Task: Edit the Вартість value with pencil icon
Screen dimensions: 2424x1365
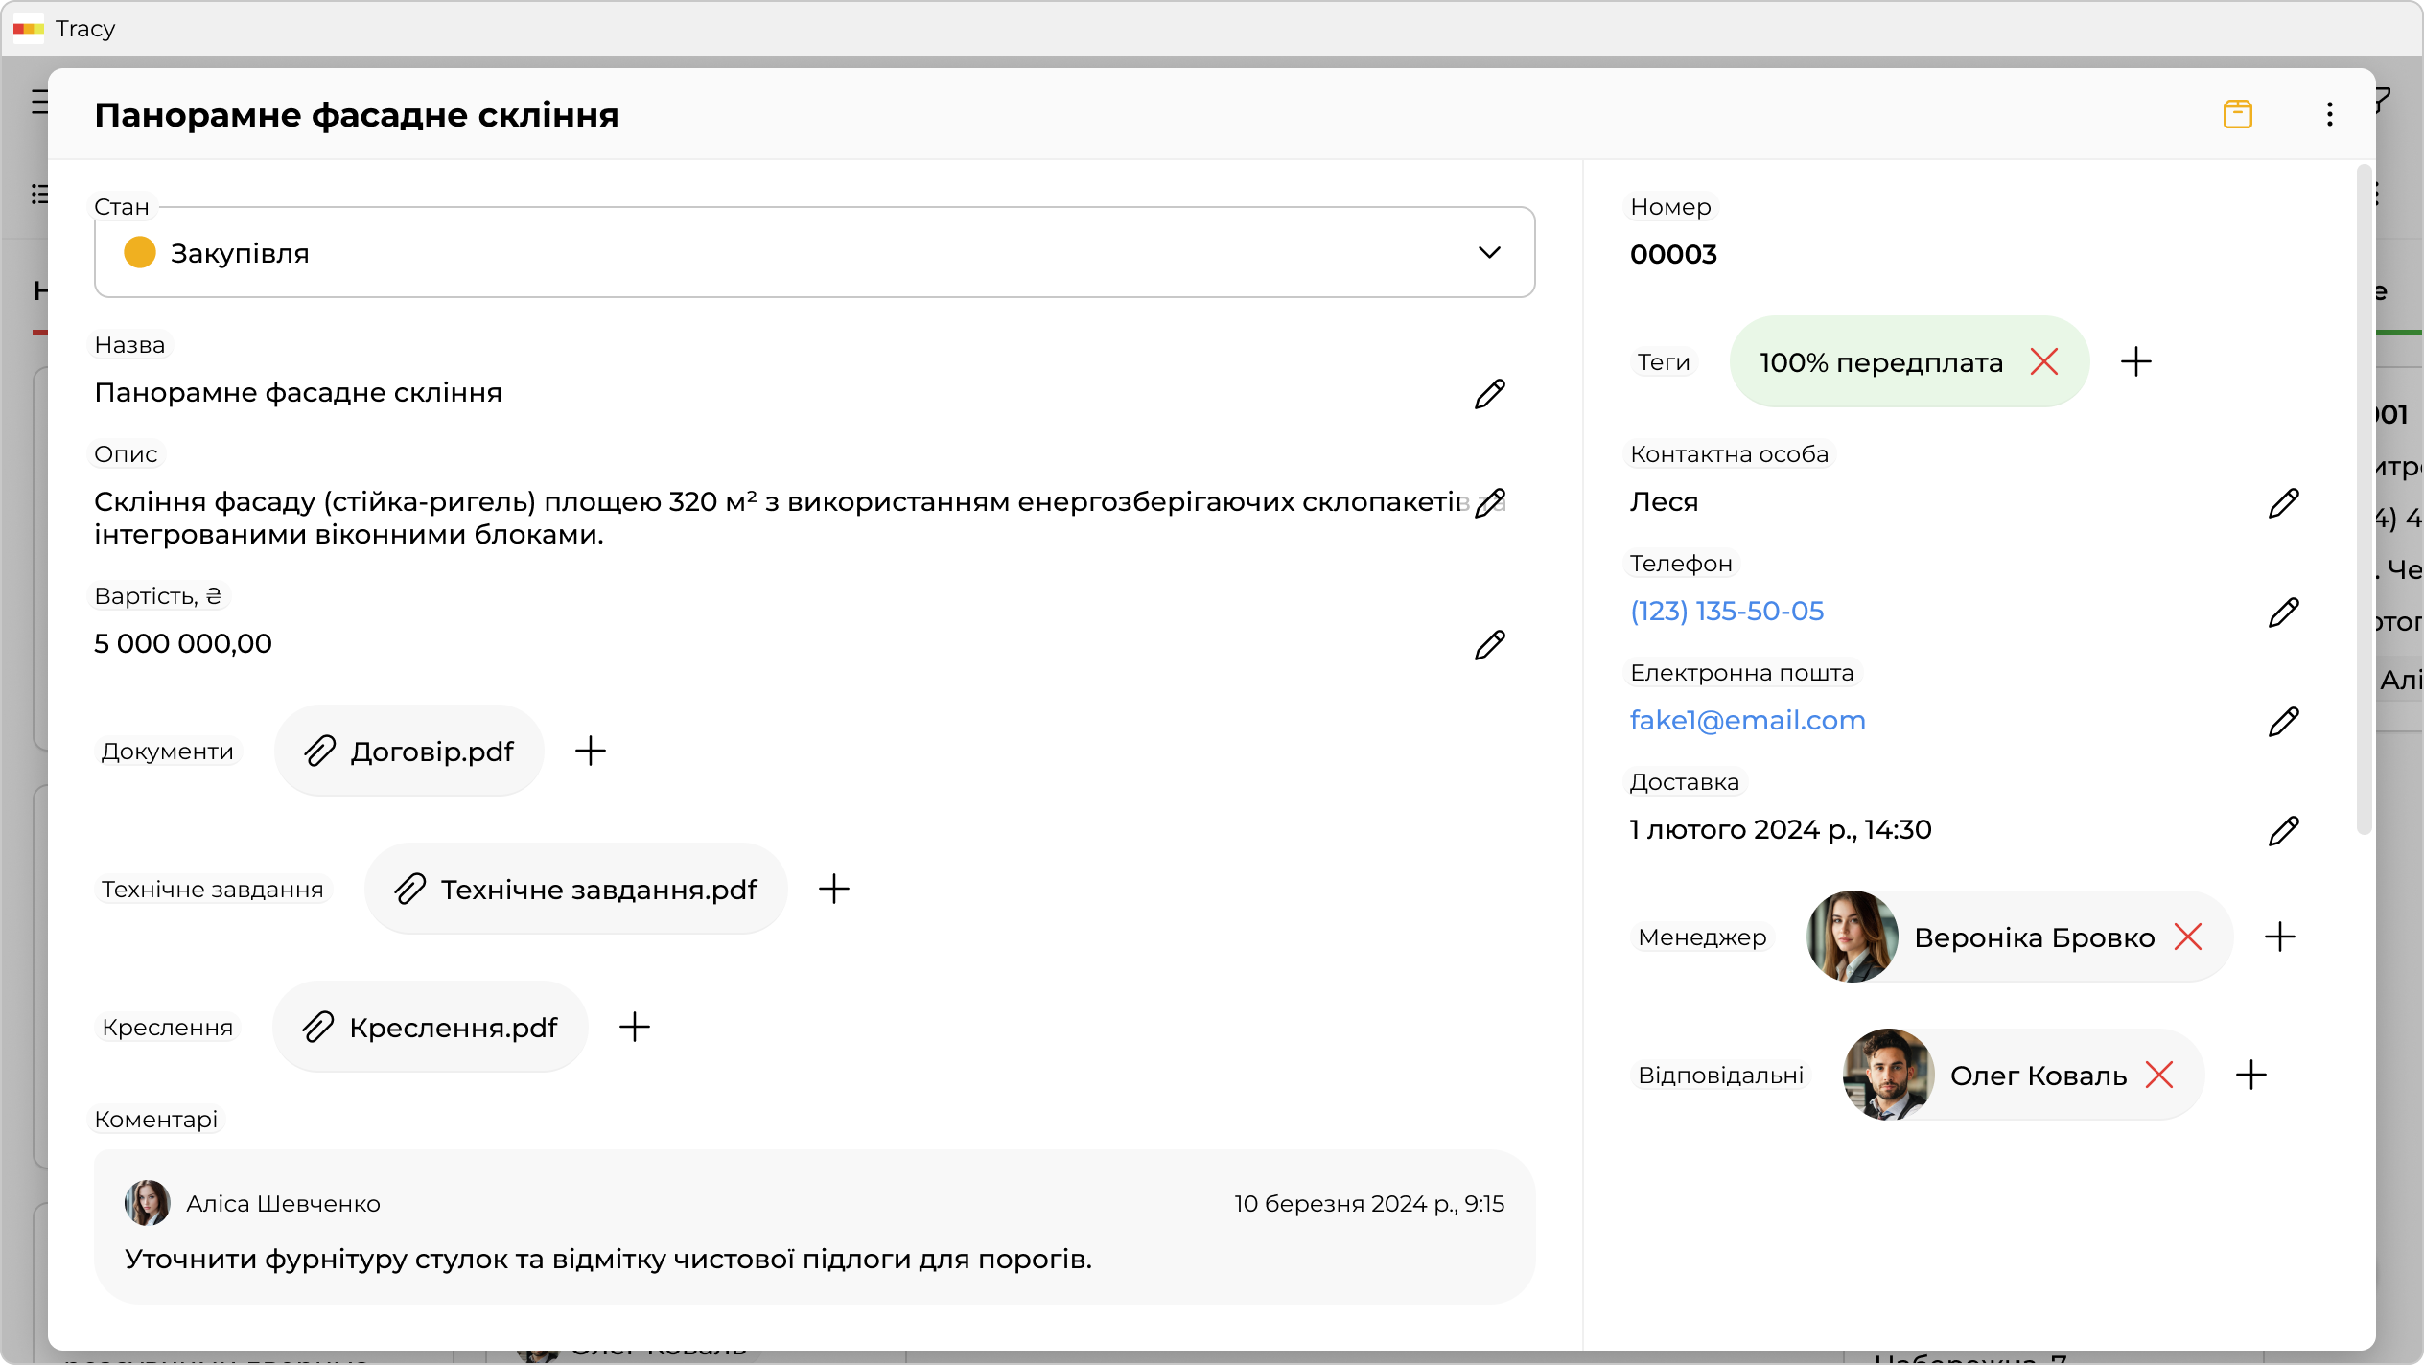Action: [x=1489, y=645]
